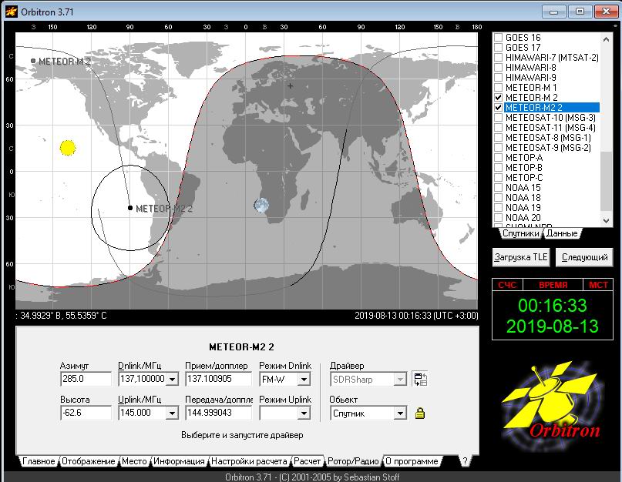Image resolution: width=622 pixels, height=482 pixels.
Task: Check the GOES 16 satellite checkbox
Action: pyautogui.click(x=499, y=38)
